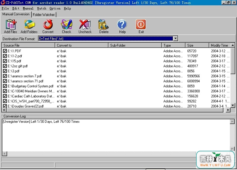Click the Conversion Log scroll-left arrow

tap(4, 153)
